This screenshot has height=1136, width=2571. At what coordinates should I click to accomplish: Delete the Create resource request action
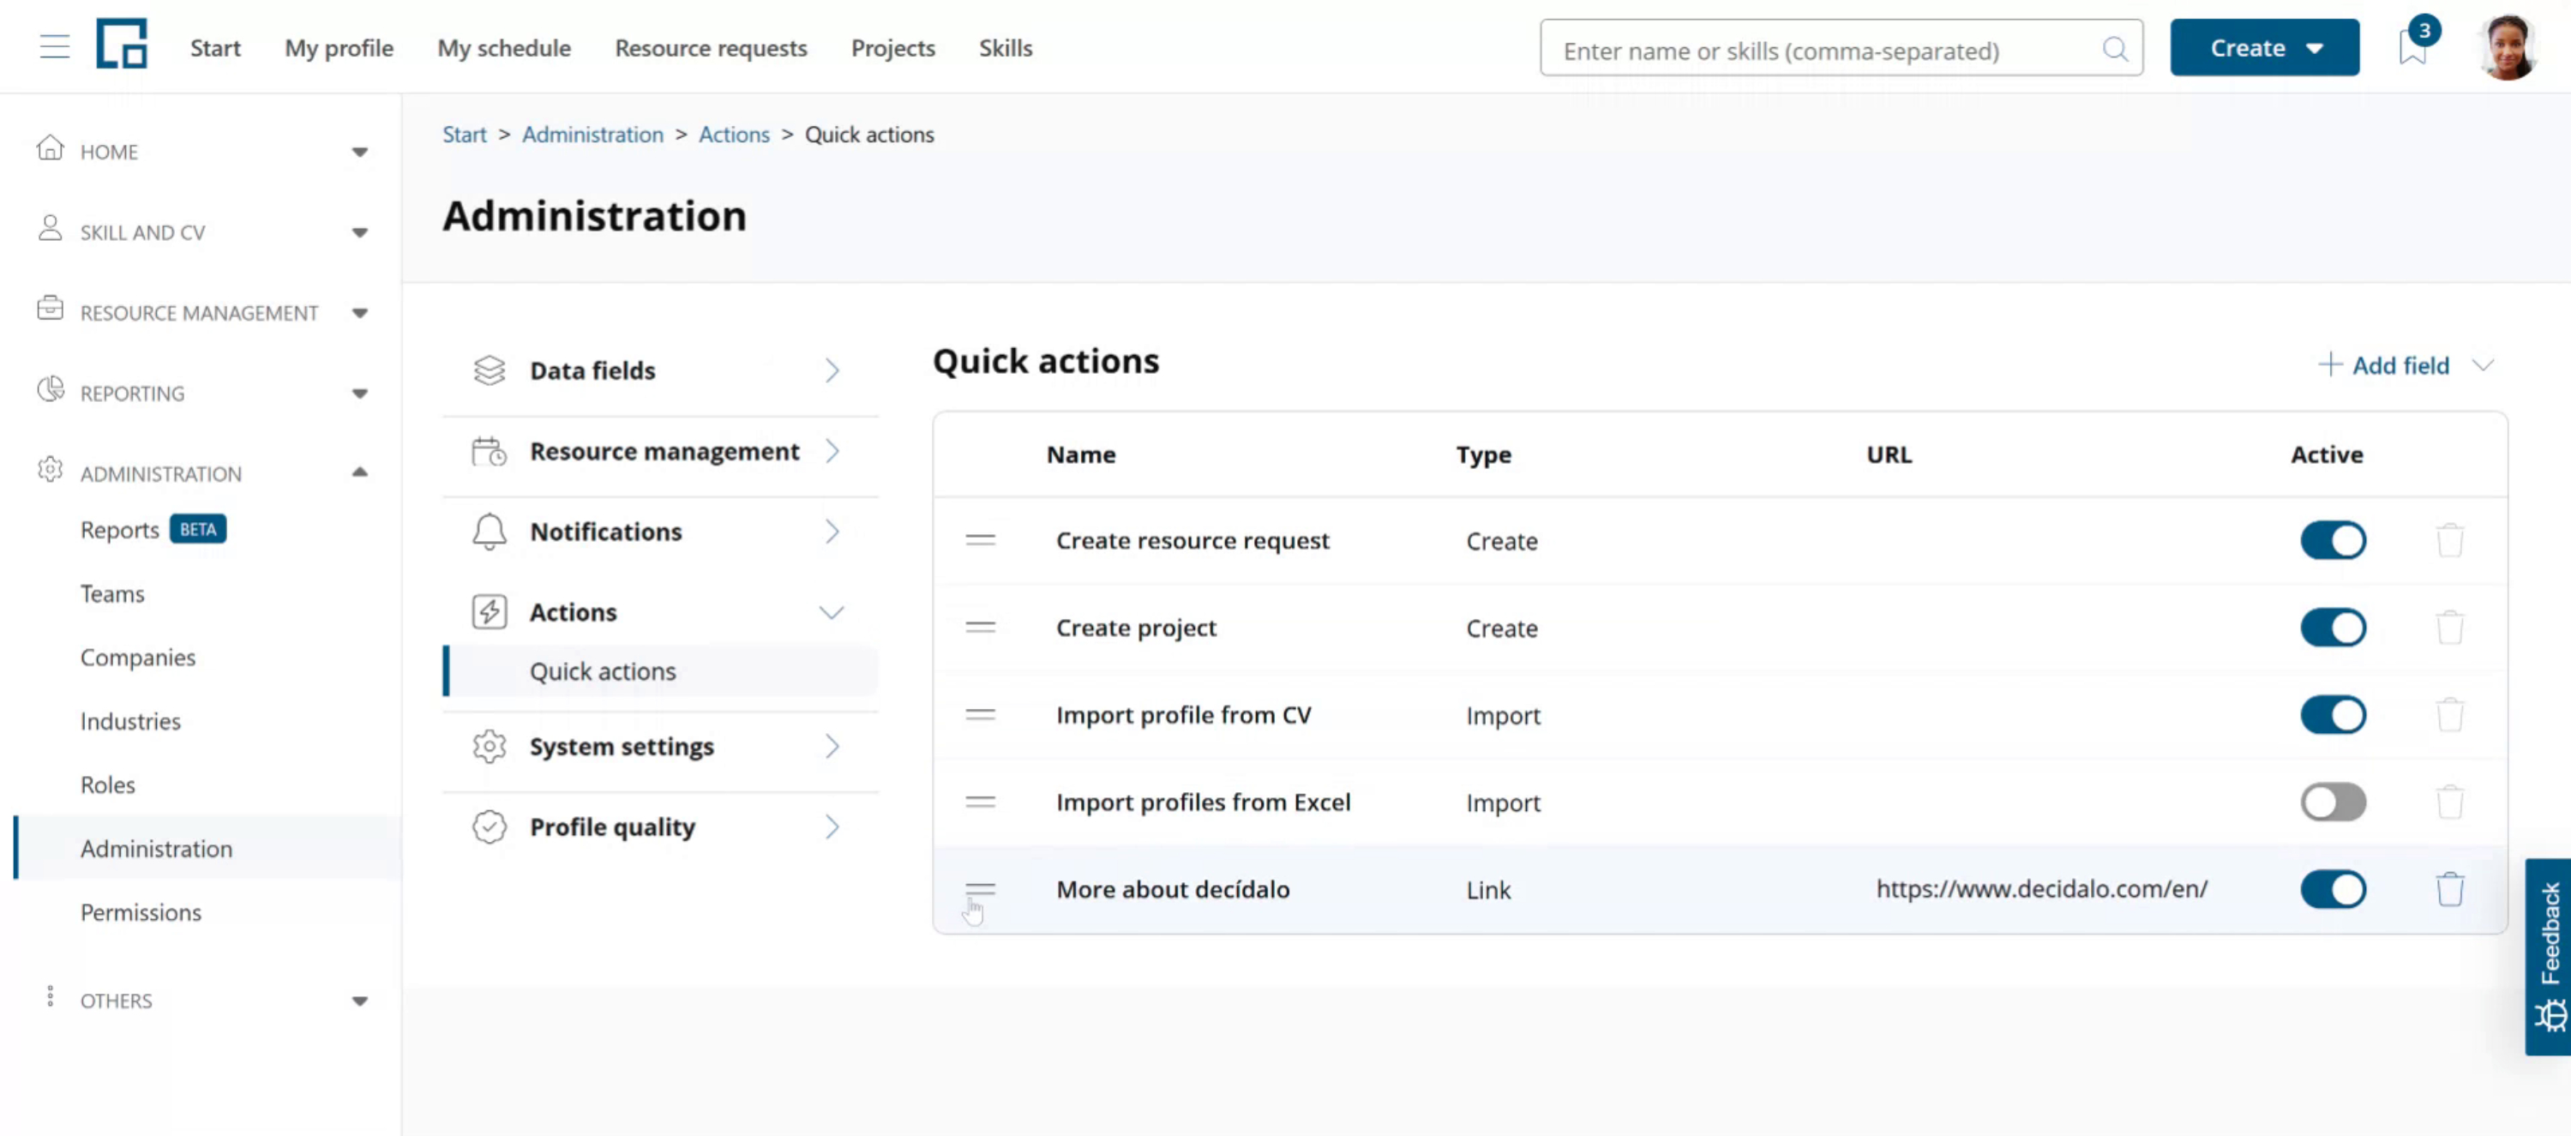[x=2449, y=540]
